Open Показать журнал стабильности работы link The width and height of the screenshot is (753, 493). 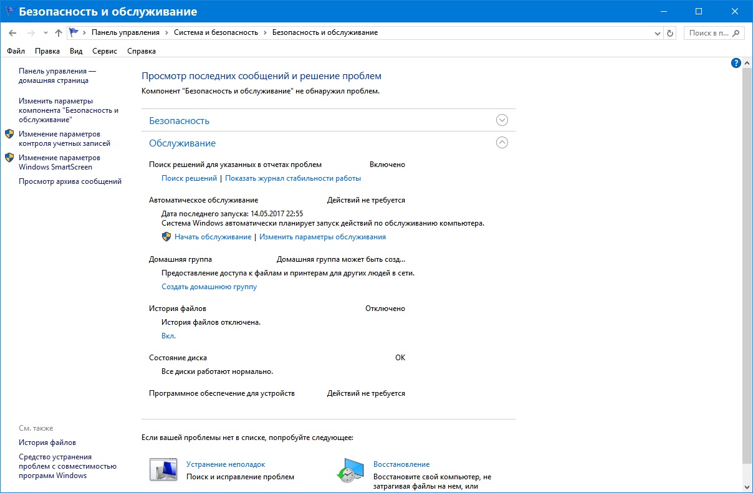pyautogui.click(x=293, y=178)
